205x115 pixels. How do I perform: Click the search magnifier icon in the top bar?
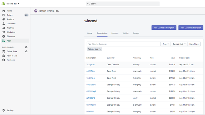[x=88, y=4]
